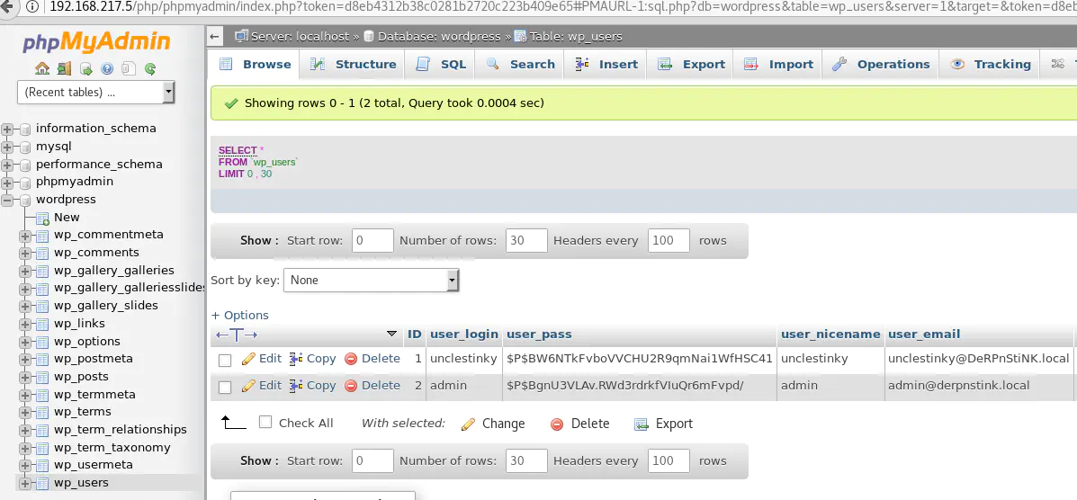Open the Query window icon

[x=85, y=68]
